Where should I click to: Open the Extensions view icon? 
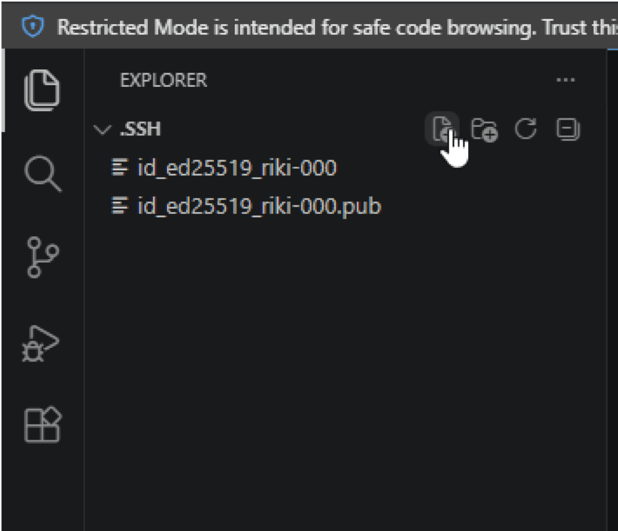point(43,424)
